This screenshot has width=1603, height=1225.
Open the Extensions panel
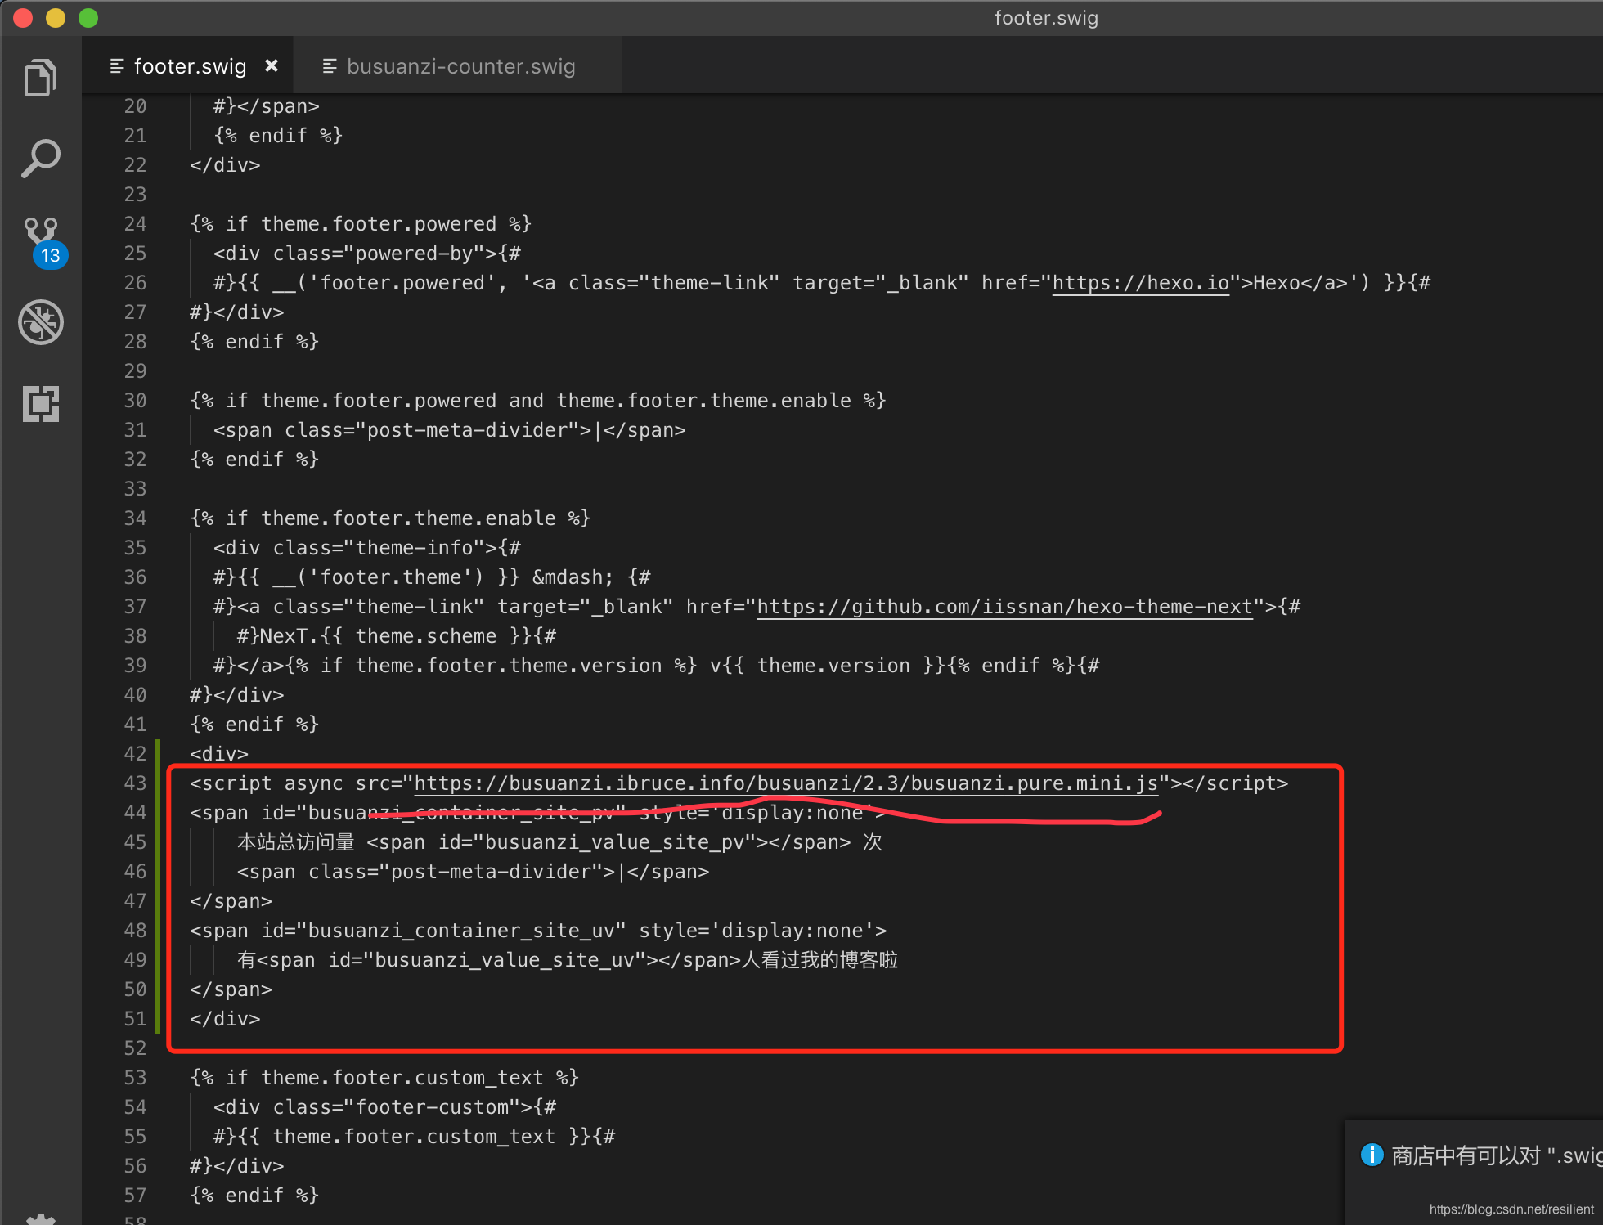(x=41, y=403)
